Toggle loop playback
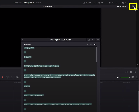Viewport: 139px width, 112px height. tap(126, 72)
